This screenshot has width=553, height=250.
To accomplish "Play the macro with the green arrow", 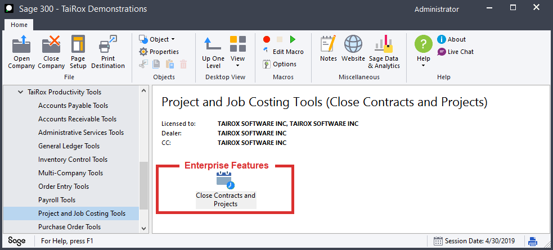I will point(293,39).
